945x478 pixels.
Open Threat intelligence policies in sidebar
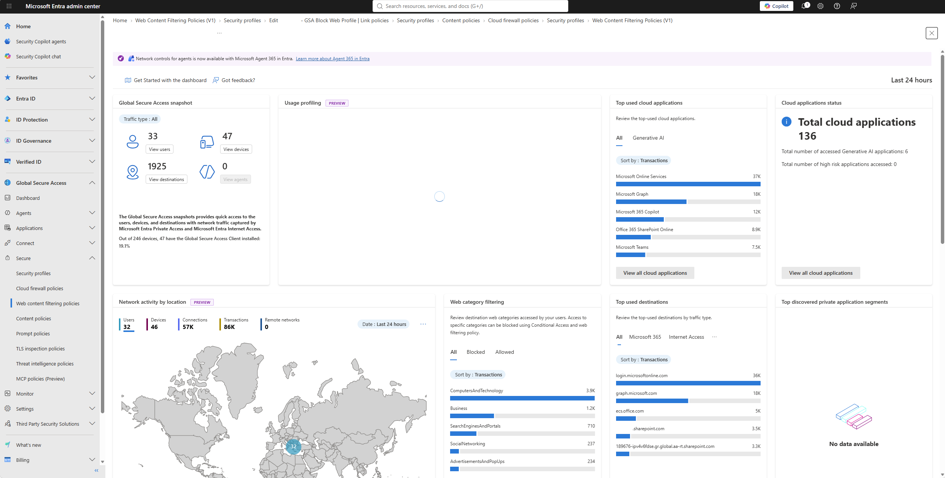[x=45, y=364]
